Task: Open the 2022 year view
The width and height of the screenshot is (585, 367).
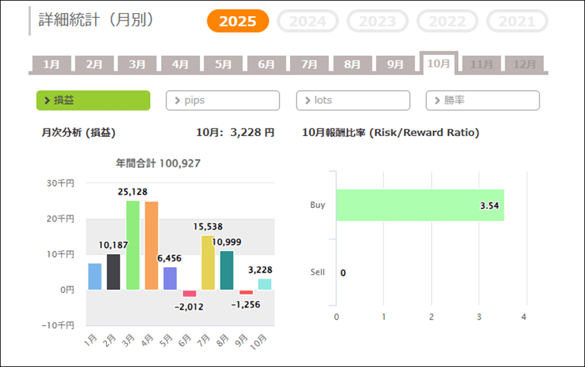Action: (447, 21)
